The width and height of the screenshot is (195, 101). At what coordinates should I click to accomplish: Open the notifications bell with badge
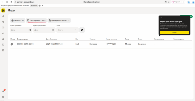[x=3, y=91]
